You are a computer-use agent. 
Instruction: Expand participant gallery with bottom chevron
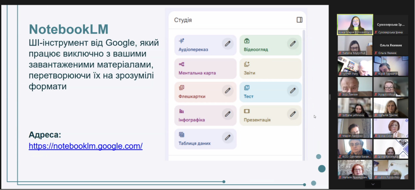(x=373, y=184)
